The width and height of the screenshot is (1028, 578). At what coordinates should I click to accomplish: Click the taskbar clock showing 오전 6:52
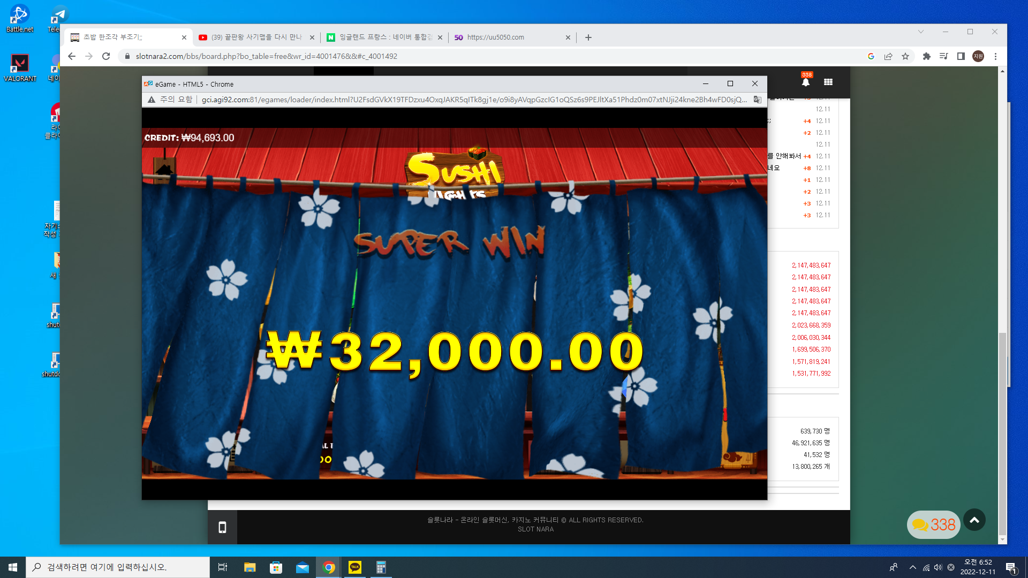[978, 567]
